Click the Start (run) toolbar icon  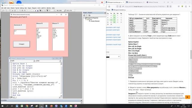(x=33, y=11)
